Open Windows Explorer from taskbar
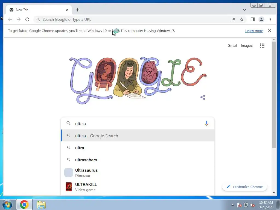 [41, 205]
